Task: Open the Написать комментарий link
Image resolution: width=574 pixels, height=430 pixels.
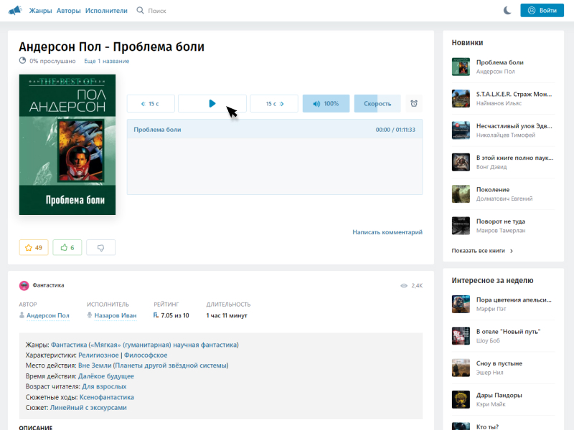Action: point(387,231)
